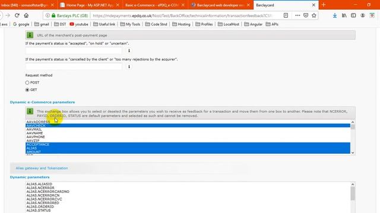The width and height of the screenshot is (380, 213).
Task: Click info icon beside accepted status URL field
Action: (x=129, y=50)
